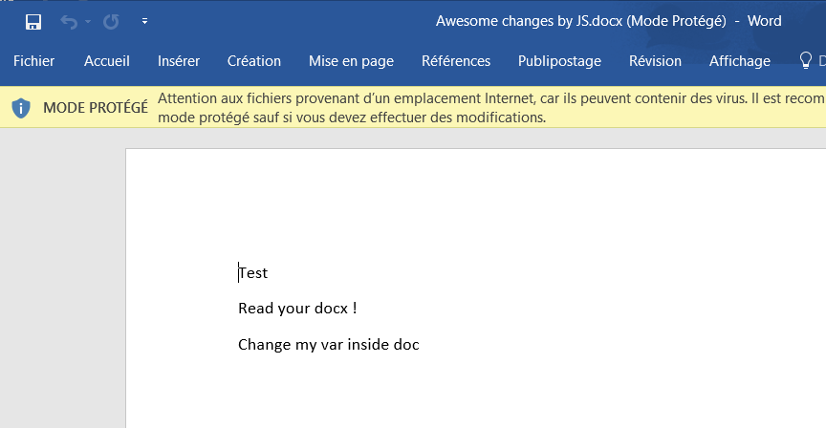Click the Protected Mode shield info icon
Screen dimensions: 826x428
(21, 108)
